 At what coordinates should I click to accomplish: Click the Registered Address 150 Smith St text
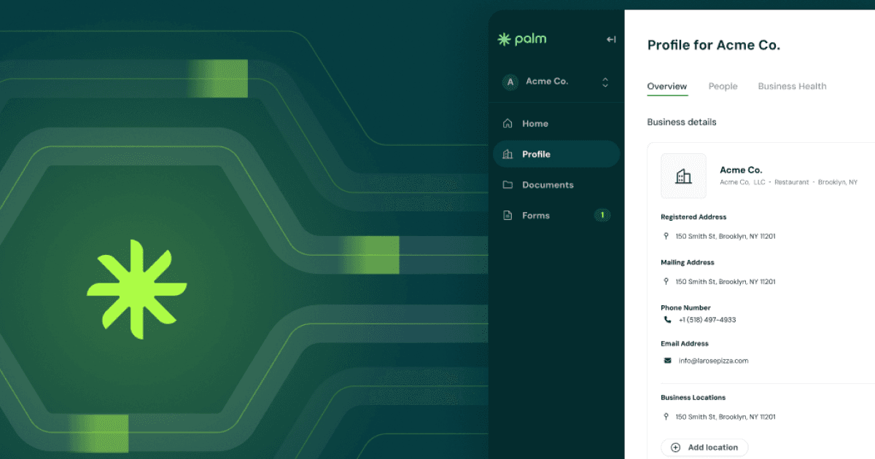pyautogui.click(x=726, y=236)
